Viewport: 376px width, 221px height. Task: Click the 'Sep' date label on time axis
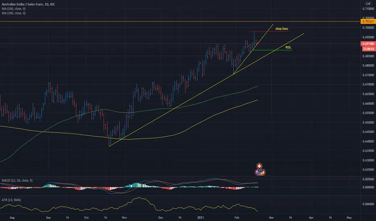[48, 218]
